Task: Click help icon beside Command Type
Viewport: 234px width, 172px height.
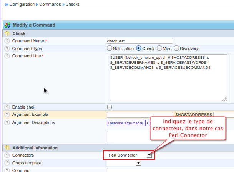Action: click(x=7, y=49)
